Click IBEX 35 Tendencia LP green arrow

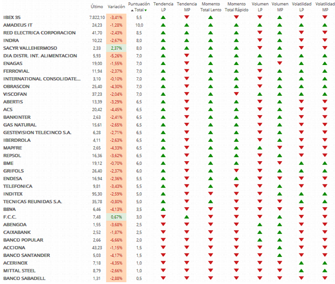pos(163,17)
